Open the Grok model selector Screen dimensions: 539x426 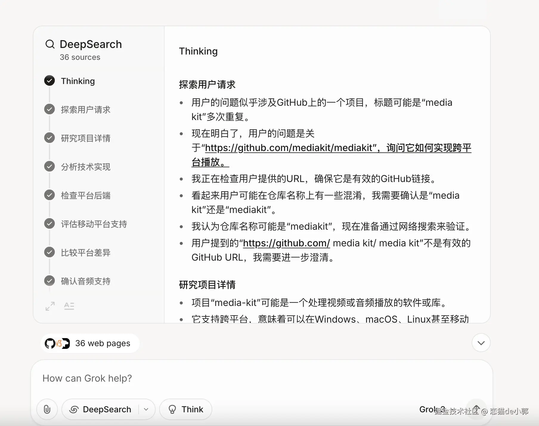click(x=432, y=409)
